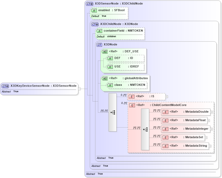This screenshot has width=222, height=178.
Task: Expand the MetadataFloat plus box
Action: click(209, 121)
